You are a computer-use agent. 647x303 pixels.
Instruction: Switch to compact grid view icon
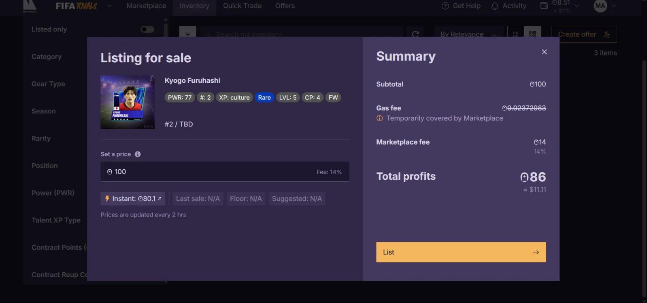point(532,34)
